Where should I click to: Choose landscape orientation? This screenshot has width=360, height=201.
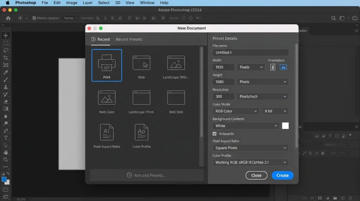coord(283,67)
